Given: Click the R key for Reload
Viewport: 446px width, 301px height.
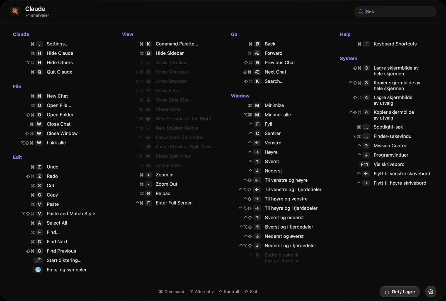Looking at the screenshot, I should (148, 193).
